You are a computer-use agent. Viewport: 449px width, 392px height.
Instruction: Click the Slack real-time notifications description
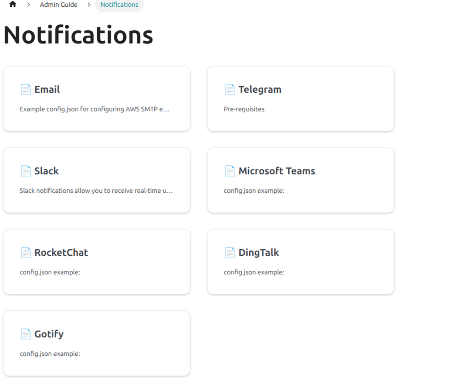96,191
